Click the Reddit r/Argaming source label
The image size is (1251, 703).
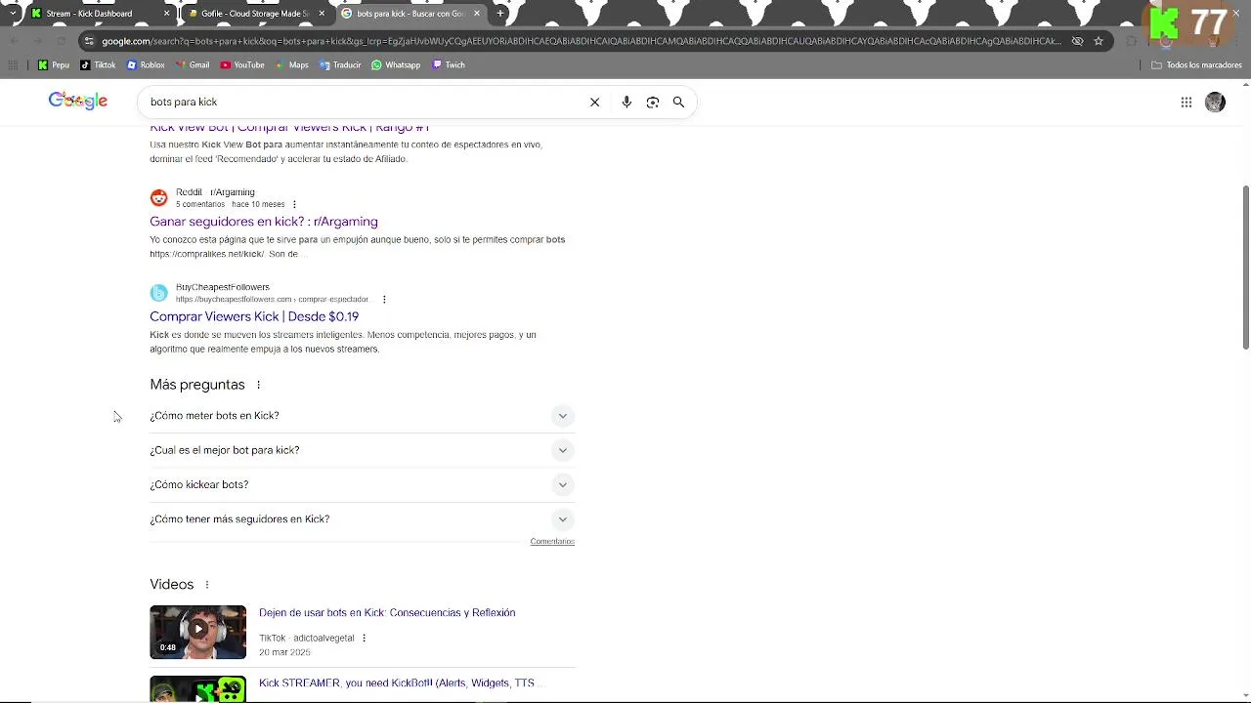215,192
